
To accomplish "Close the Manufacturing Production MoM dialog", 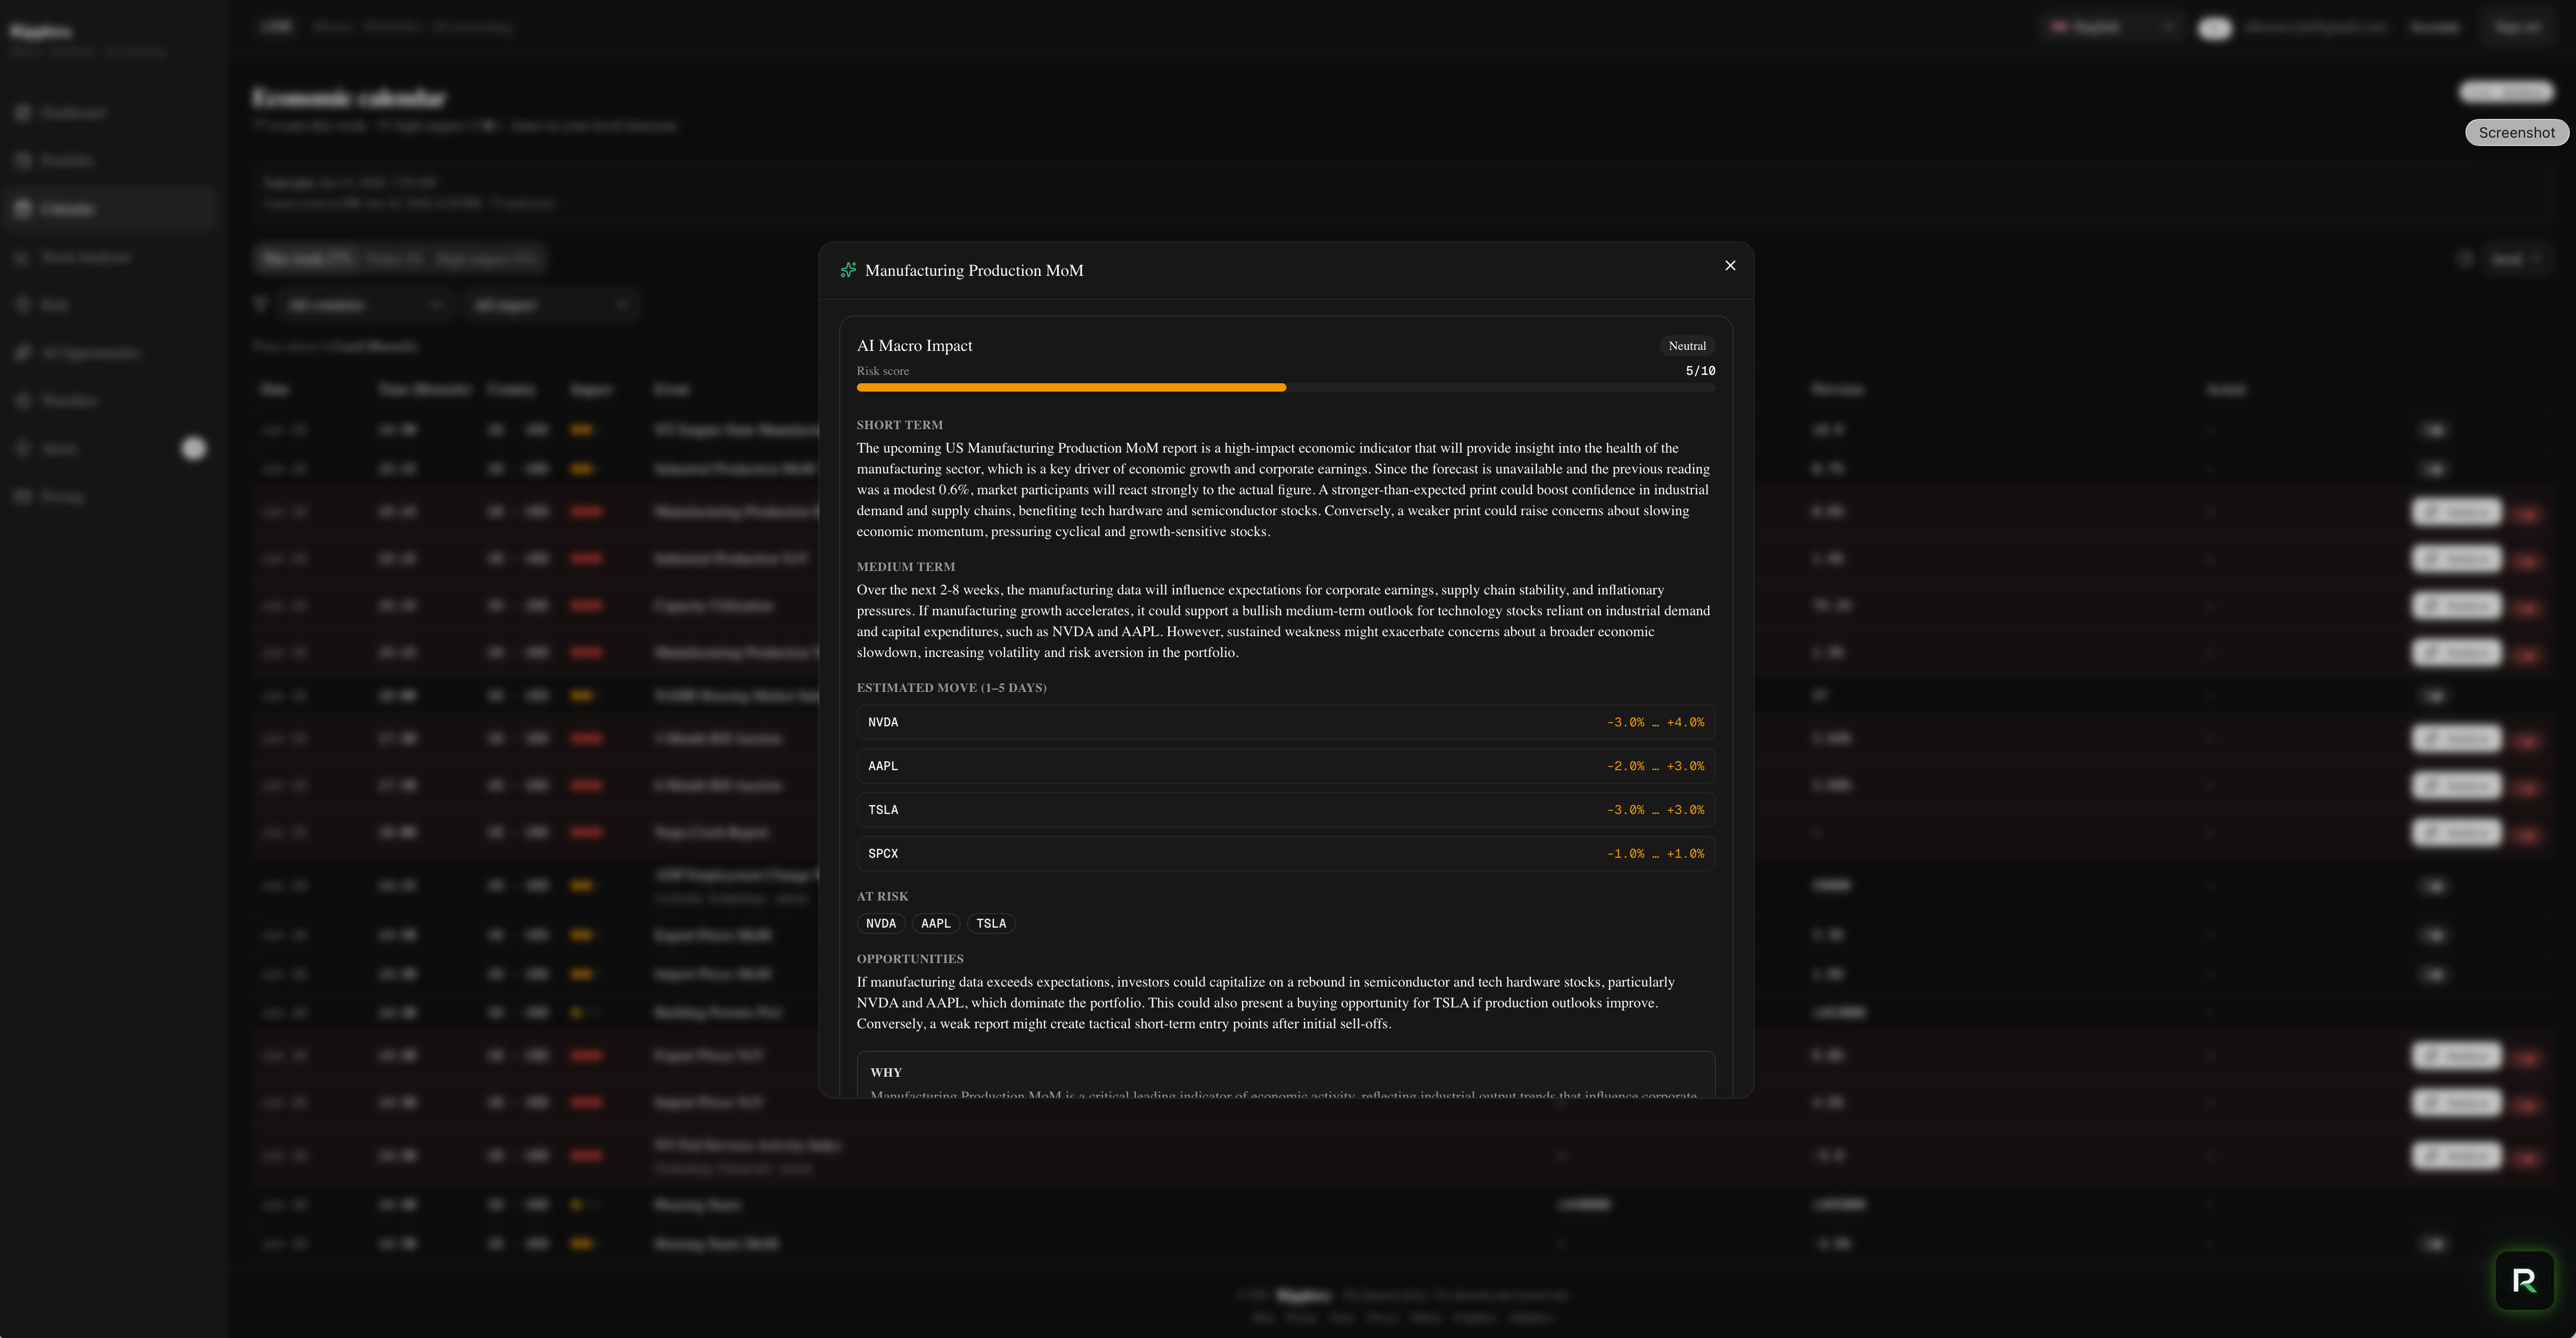I will tap(1730, 265).
